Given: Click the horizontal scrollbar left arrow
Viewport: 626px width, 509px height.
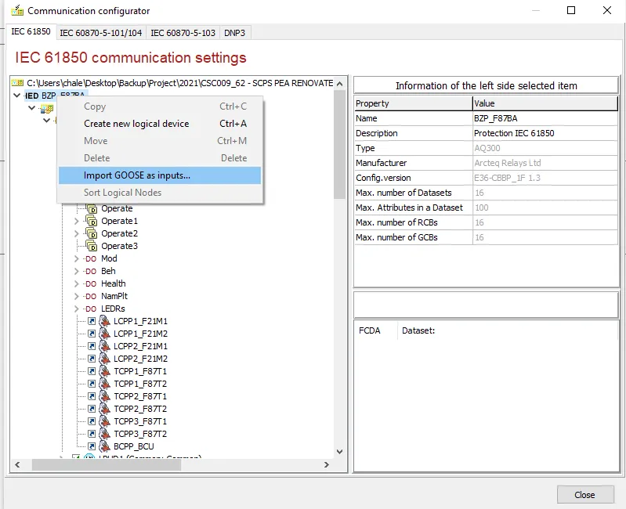Looking at the screenshot, I should [x=17, y=464].
